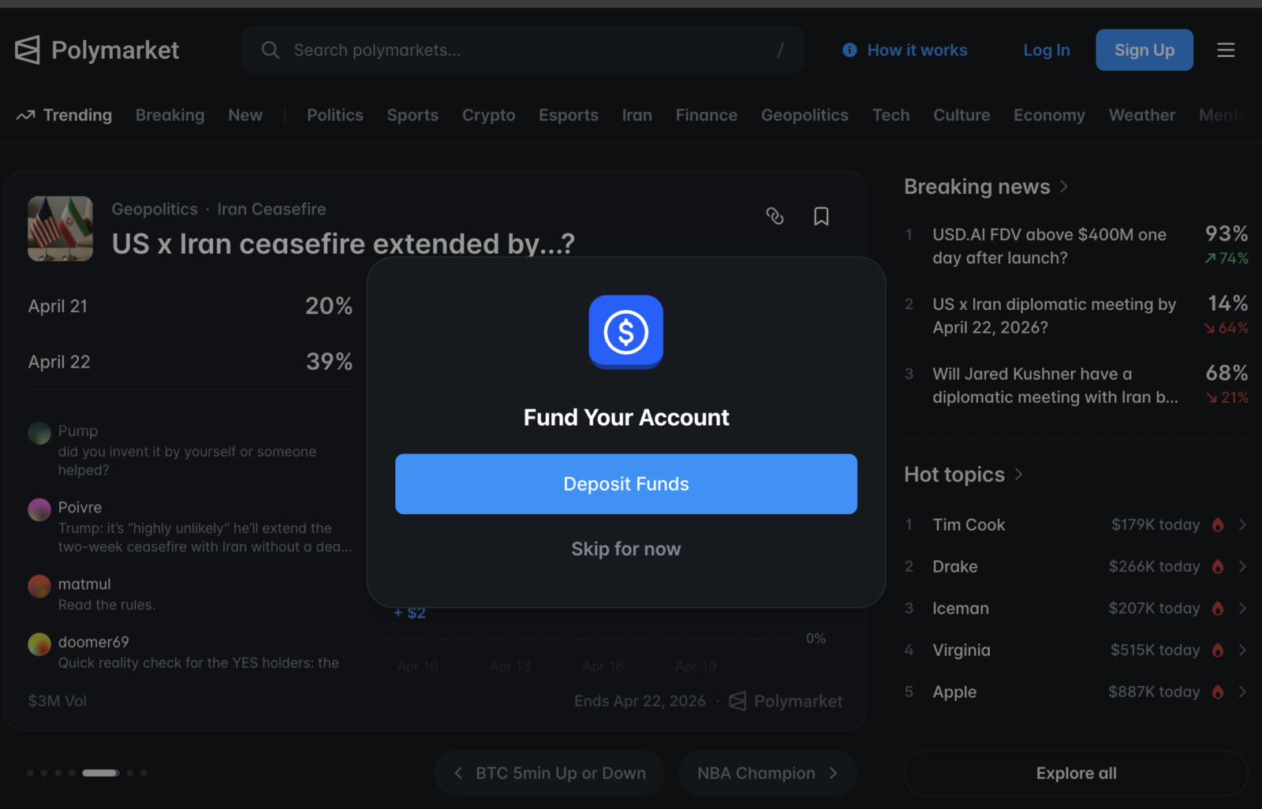
Task: Go to previous BTC 5min Up or Down market
Action: pyautogui.click(x=549, y=774)
